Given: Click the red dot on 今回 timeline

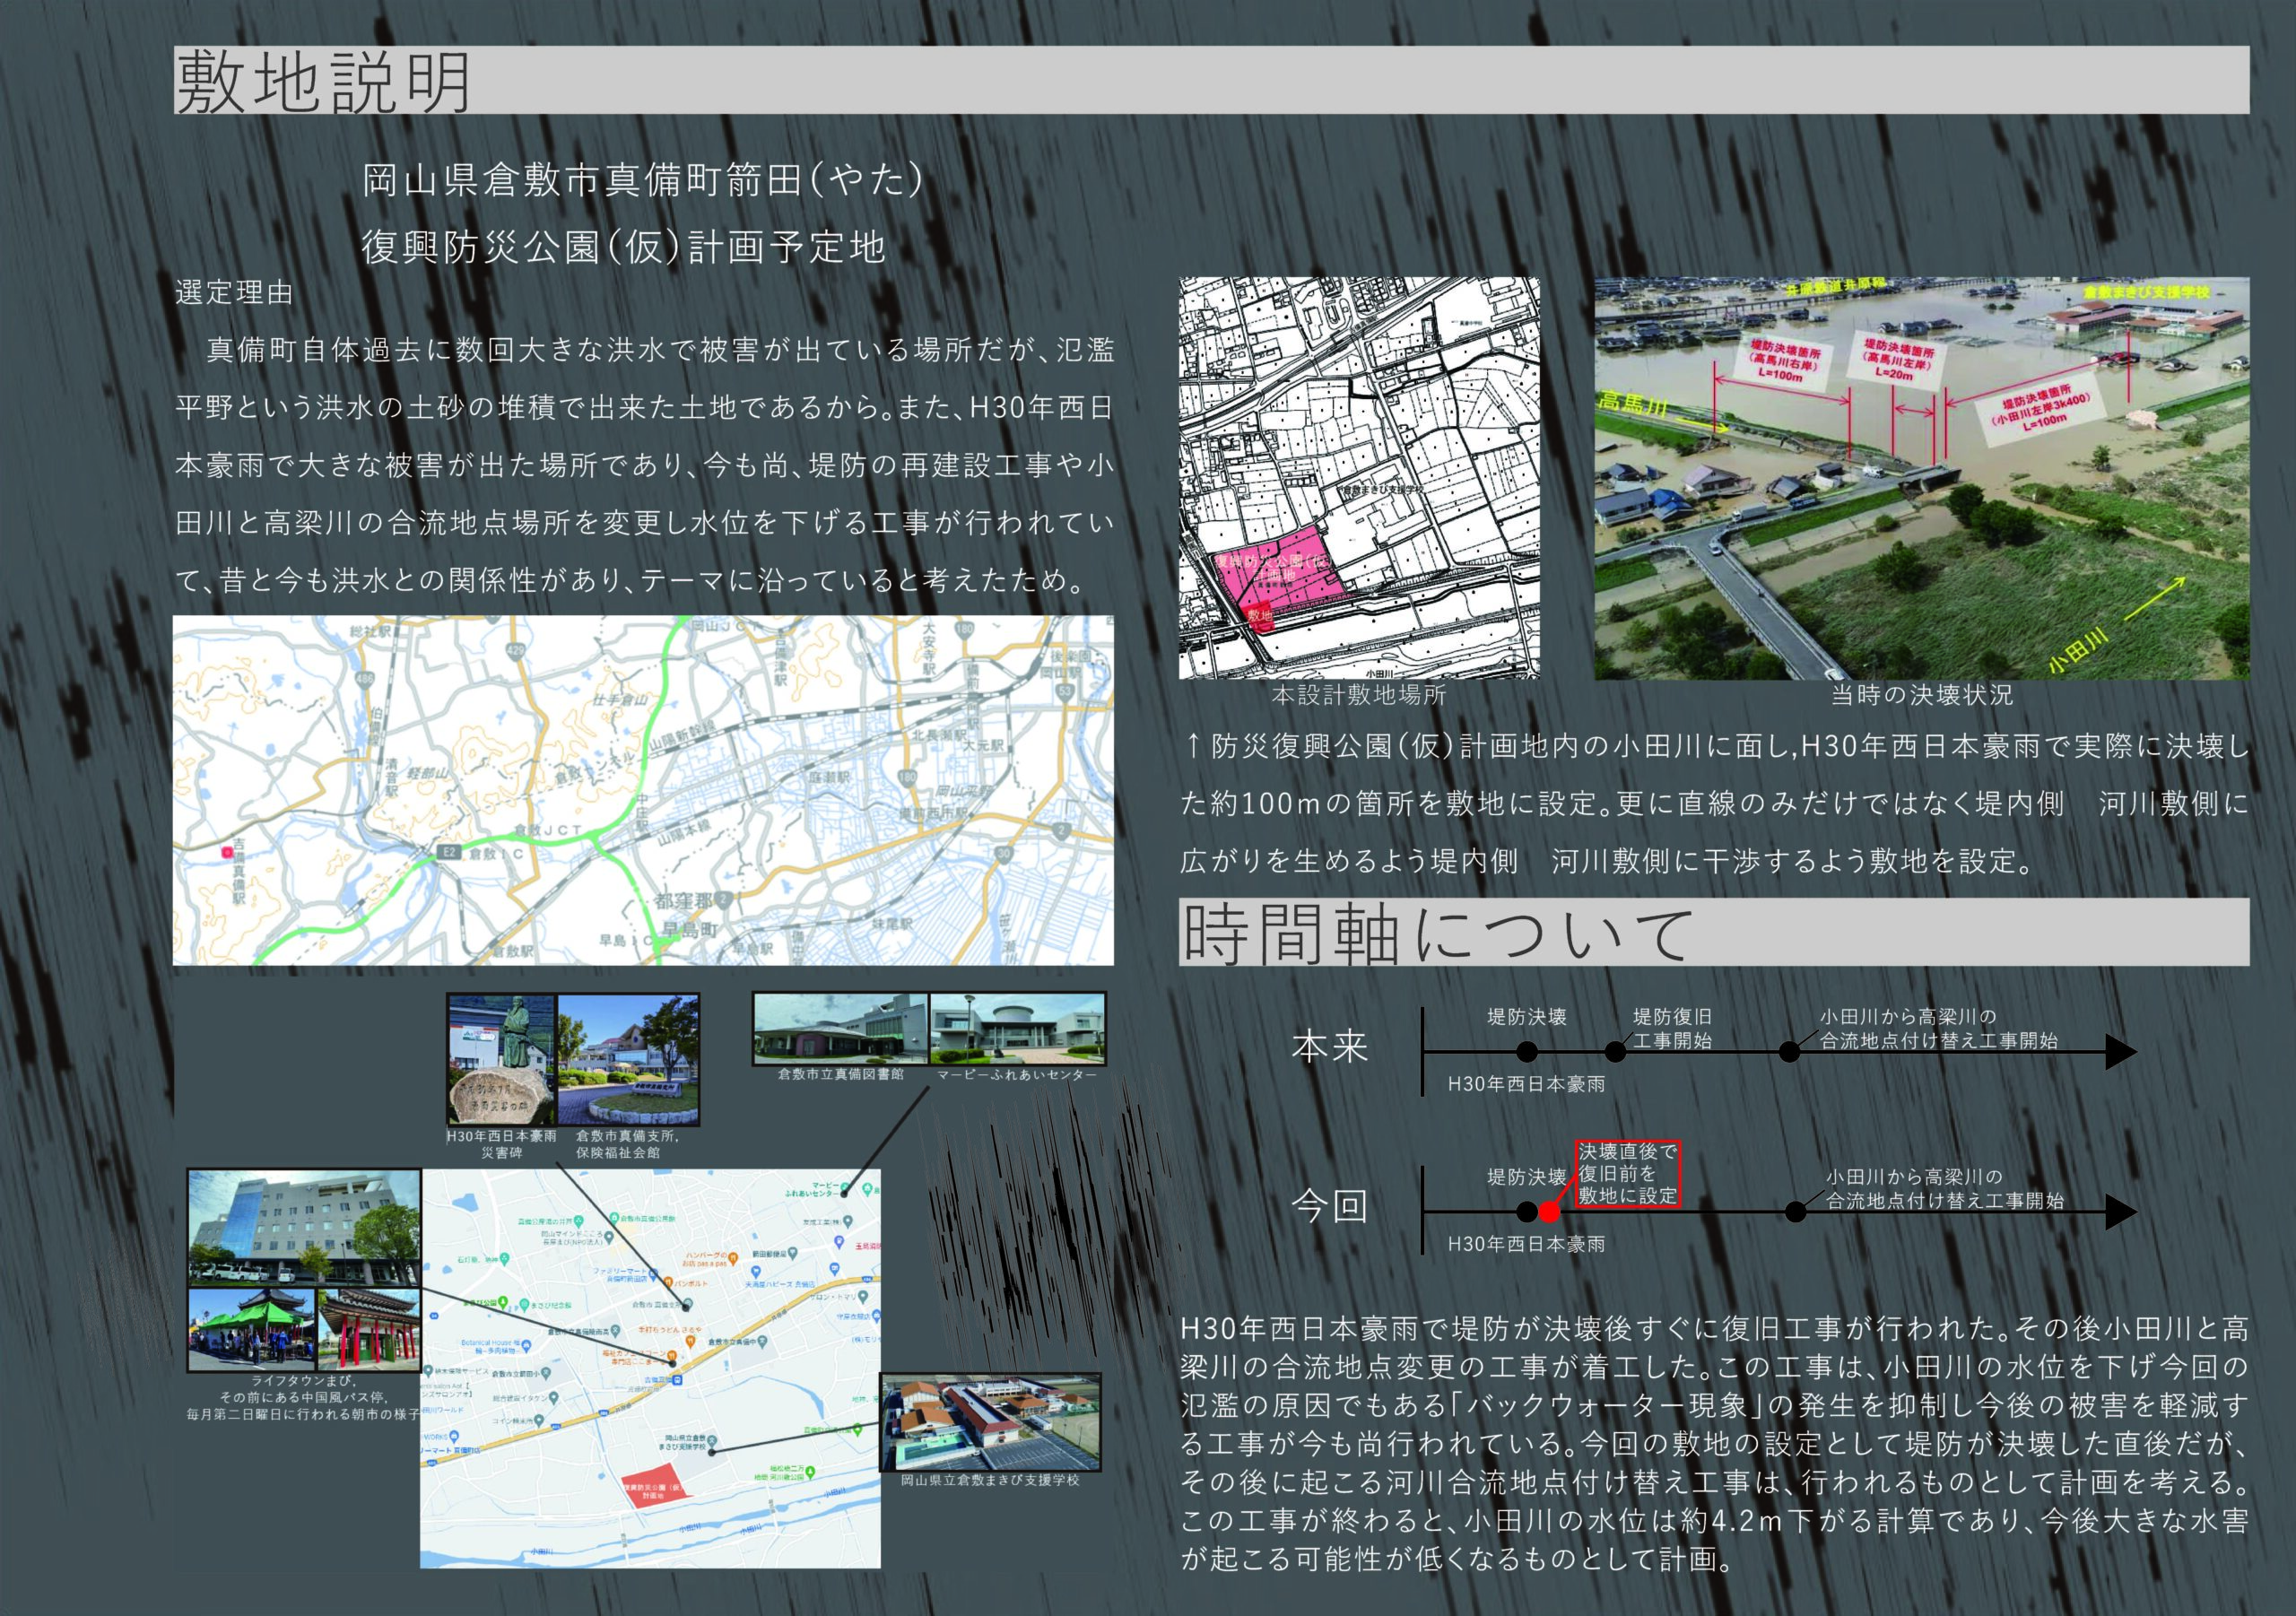Looking at the screenshot, I should click(x=1548, y=1212).
